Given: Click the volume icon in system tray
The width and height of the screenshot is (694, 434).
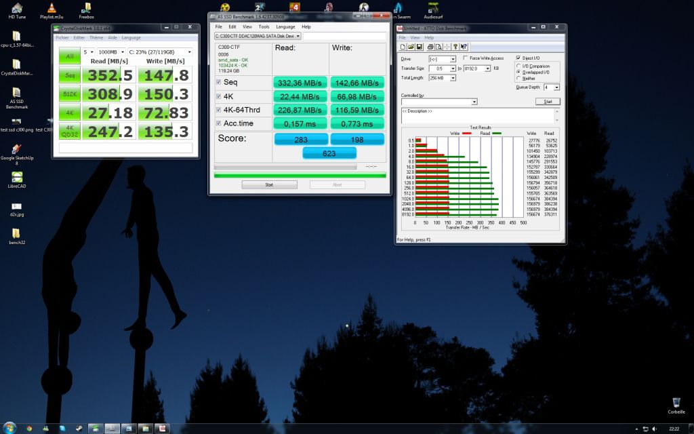Looking at the screenshot, I should (x=654, y=429).
